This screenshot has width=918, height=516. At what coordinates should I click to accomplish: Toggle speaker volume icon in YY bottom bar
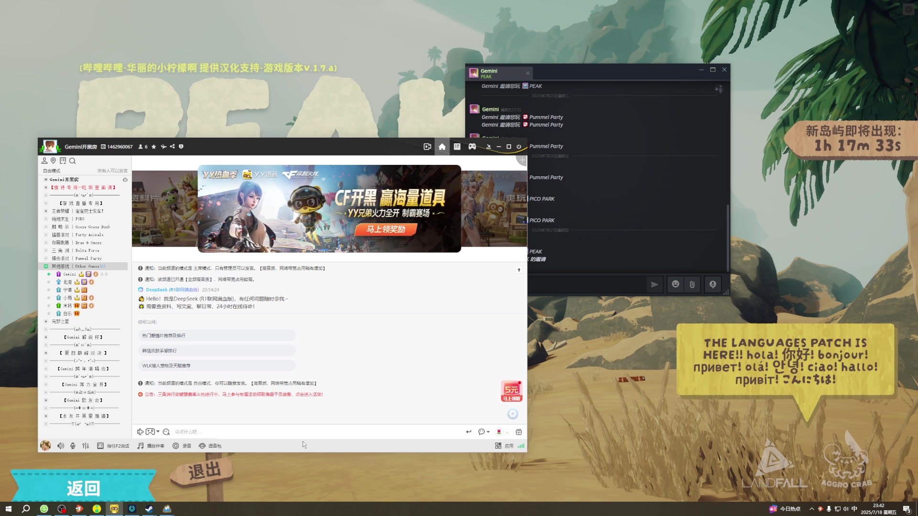[61, 446]
